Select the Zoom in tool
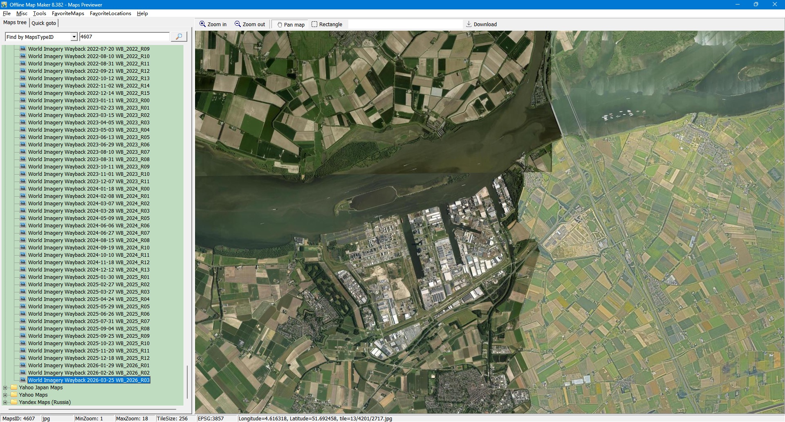The height and width of the screenshot is (422, 785). 213,25
